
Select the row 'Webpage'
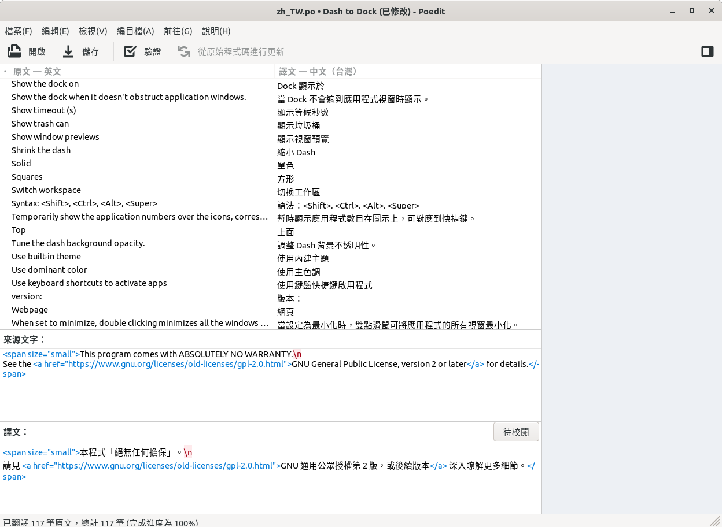click(271, 310)
